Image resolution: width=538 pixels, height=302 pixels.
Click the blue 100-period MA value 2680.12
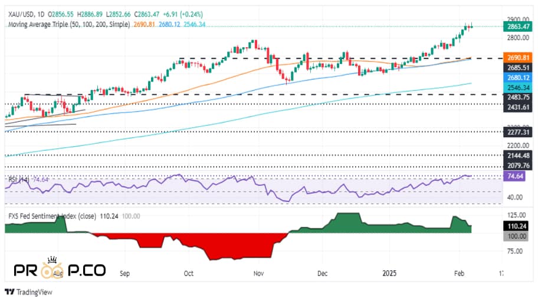coord(169,24)
